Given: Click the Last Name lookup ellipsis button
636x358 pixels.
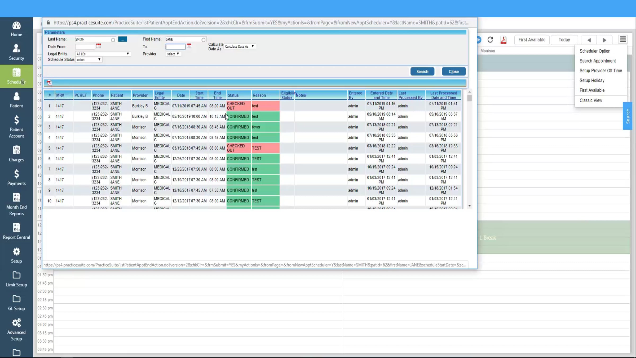Looking at the screenshot, I should point(123,39).
